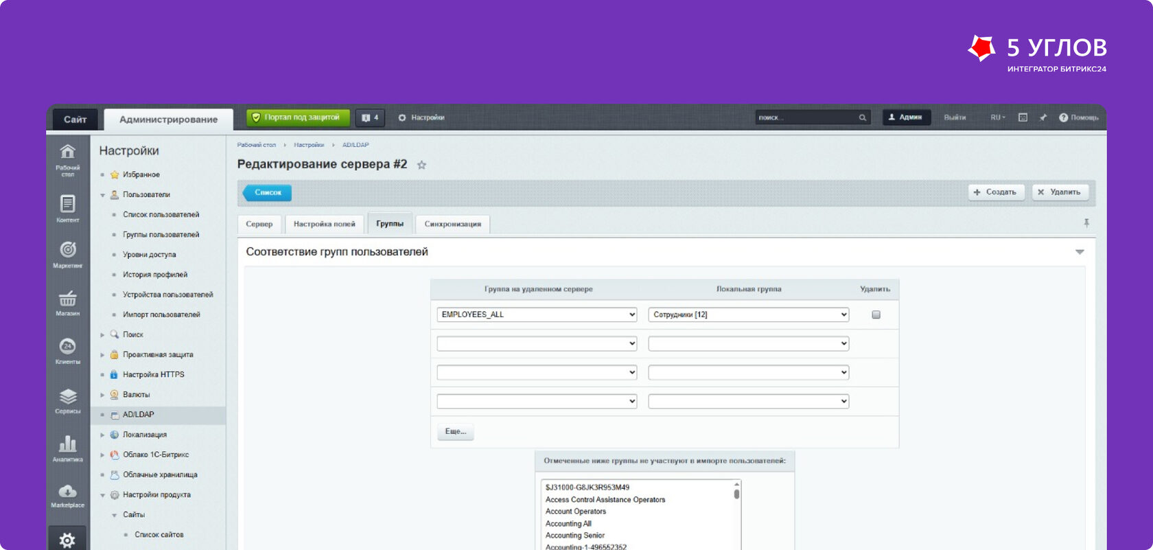This screenshot has width=1153, height=550.
Task: Click Портал под защитой shield button
Action: (298, 117)
